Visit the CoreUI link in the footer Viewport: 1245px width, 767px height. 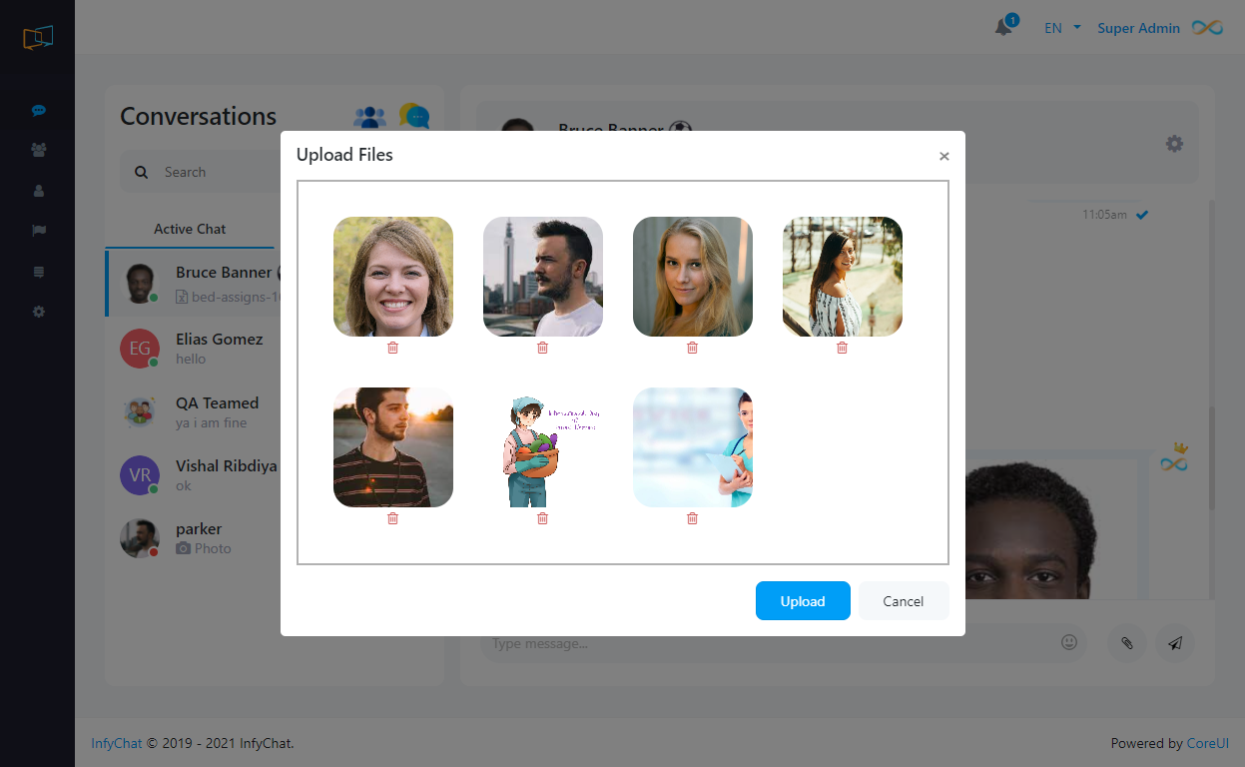click(x=1207, y=743)
